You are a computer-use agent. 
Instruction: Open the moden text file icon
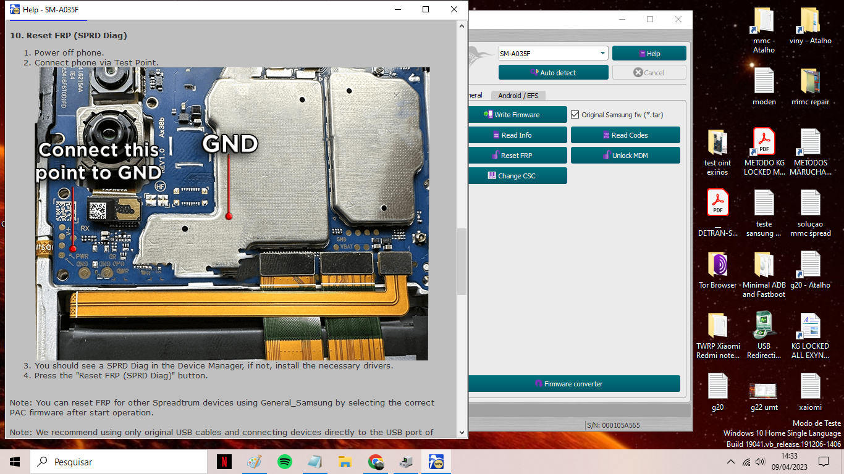click(x=764, y=86)
